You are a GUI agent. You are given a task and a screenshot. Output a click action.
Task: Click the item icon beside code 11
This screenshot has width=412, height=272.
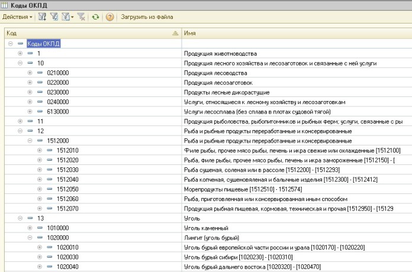click(x=30, y=121)
